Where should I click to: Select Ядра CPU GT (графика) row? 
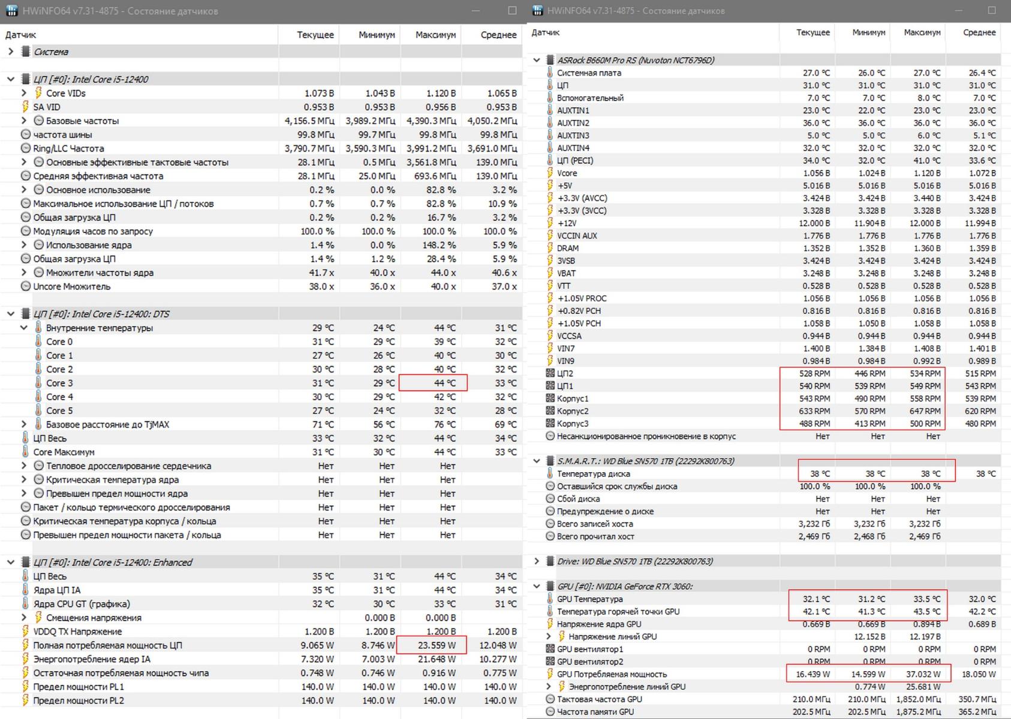pos(261,604)
